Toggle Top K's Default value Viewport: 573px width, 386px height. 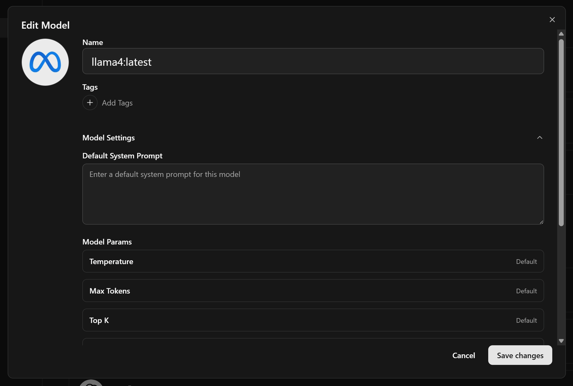(526, 320)
